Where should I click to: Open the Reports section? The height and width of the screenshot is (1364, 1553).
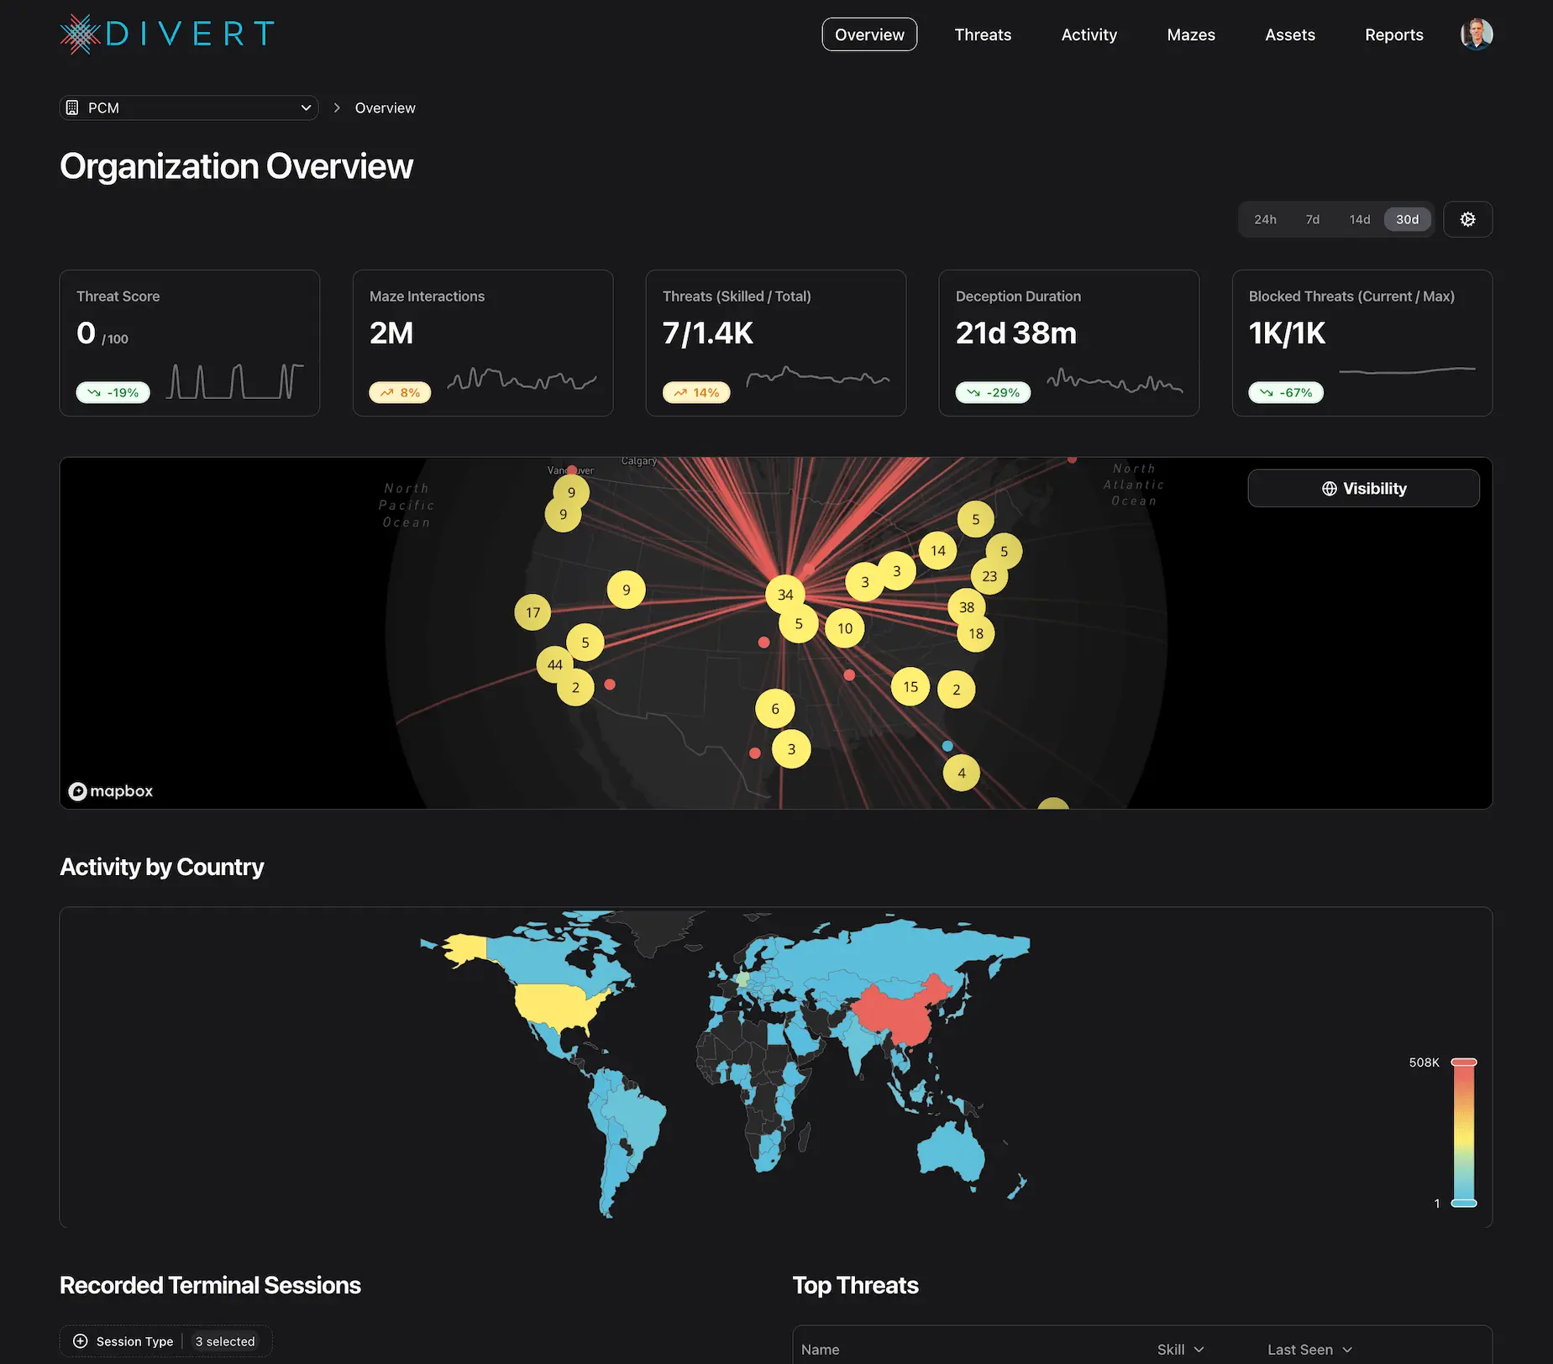pyautogui.click(x=1393, y=34)
